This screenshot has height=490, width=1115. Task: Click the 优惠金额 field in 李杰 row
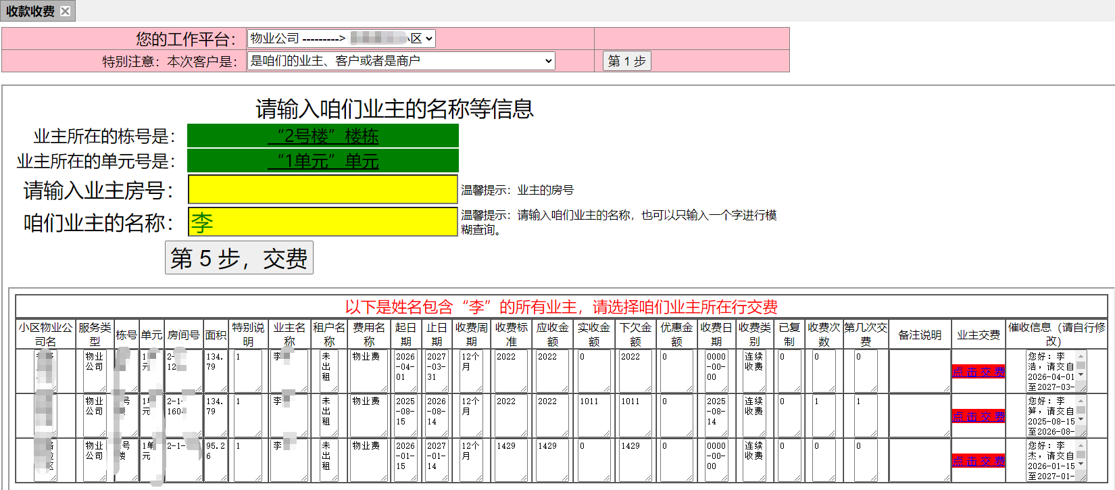tap(676, 460)
